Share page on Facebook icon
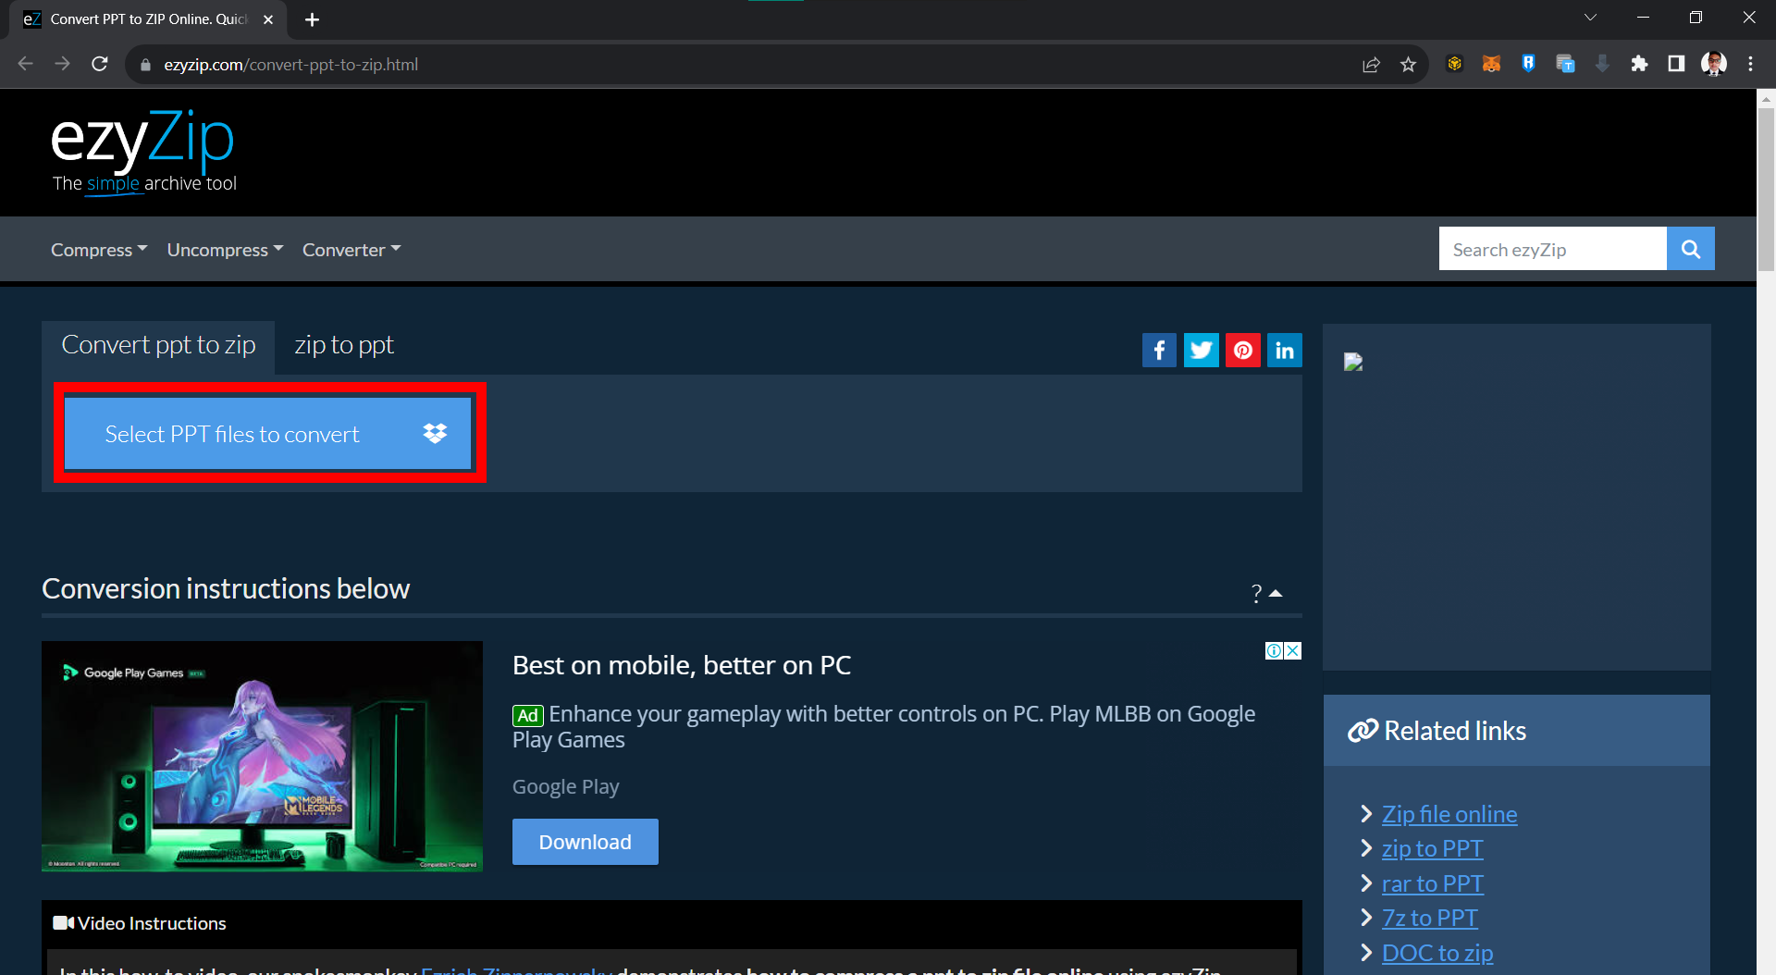The width and height of the screenshot is (1776, 975). coord(1159,351)
